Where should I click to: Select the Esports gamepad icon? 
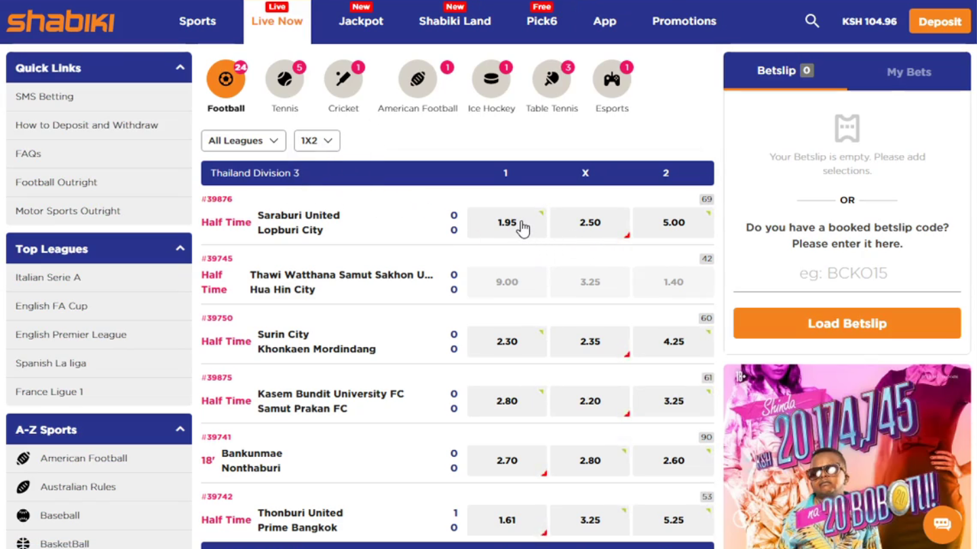click(x=611, y=79)
